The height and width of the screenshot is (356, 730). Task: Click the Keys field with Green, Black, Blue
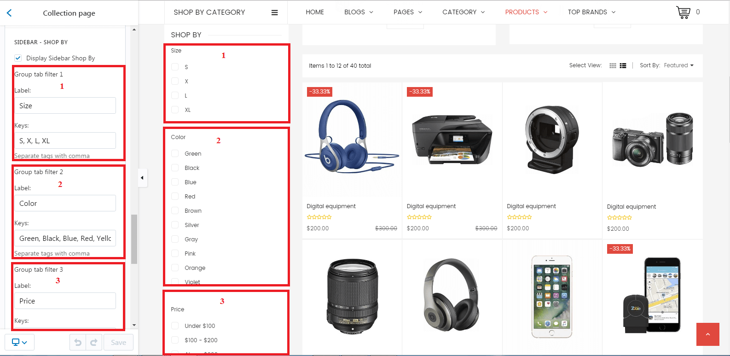coord(65,238)
